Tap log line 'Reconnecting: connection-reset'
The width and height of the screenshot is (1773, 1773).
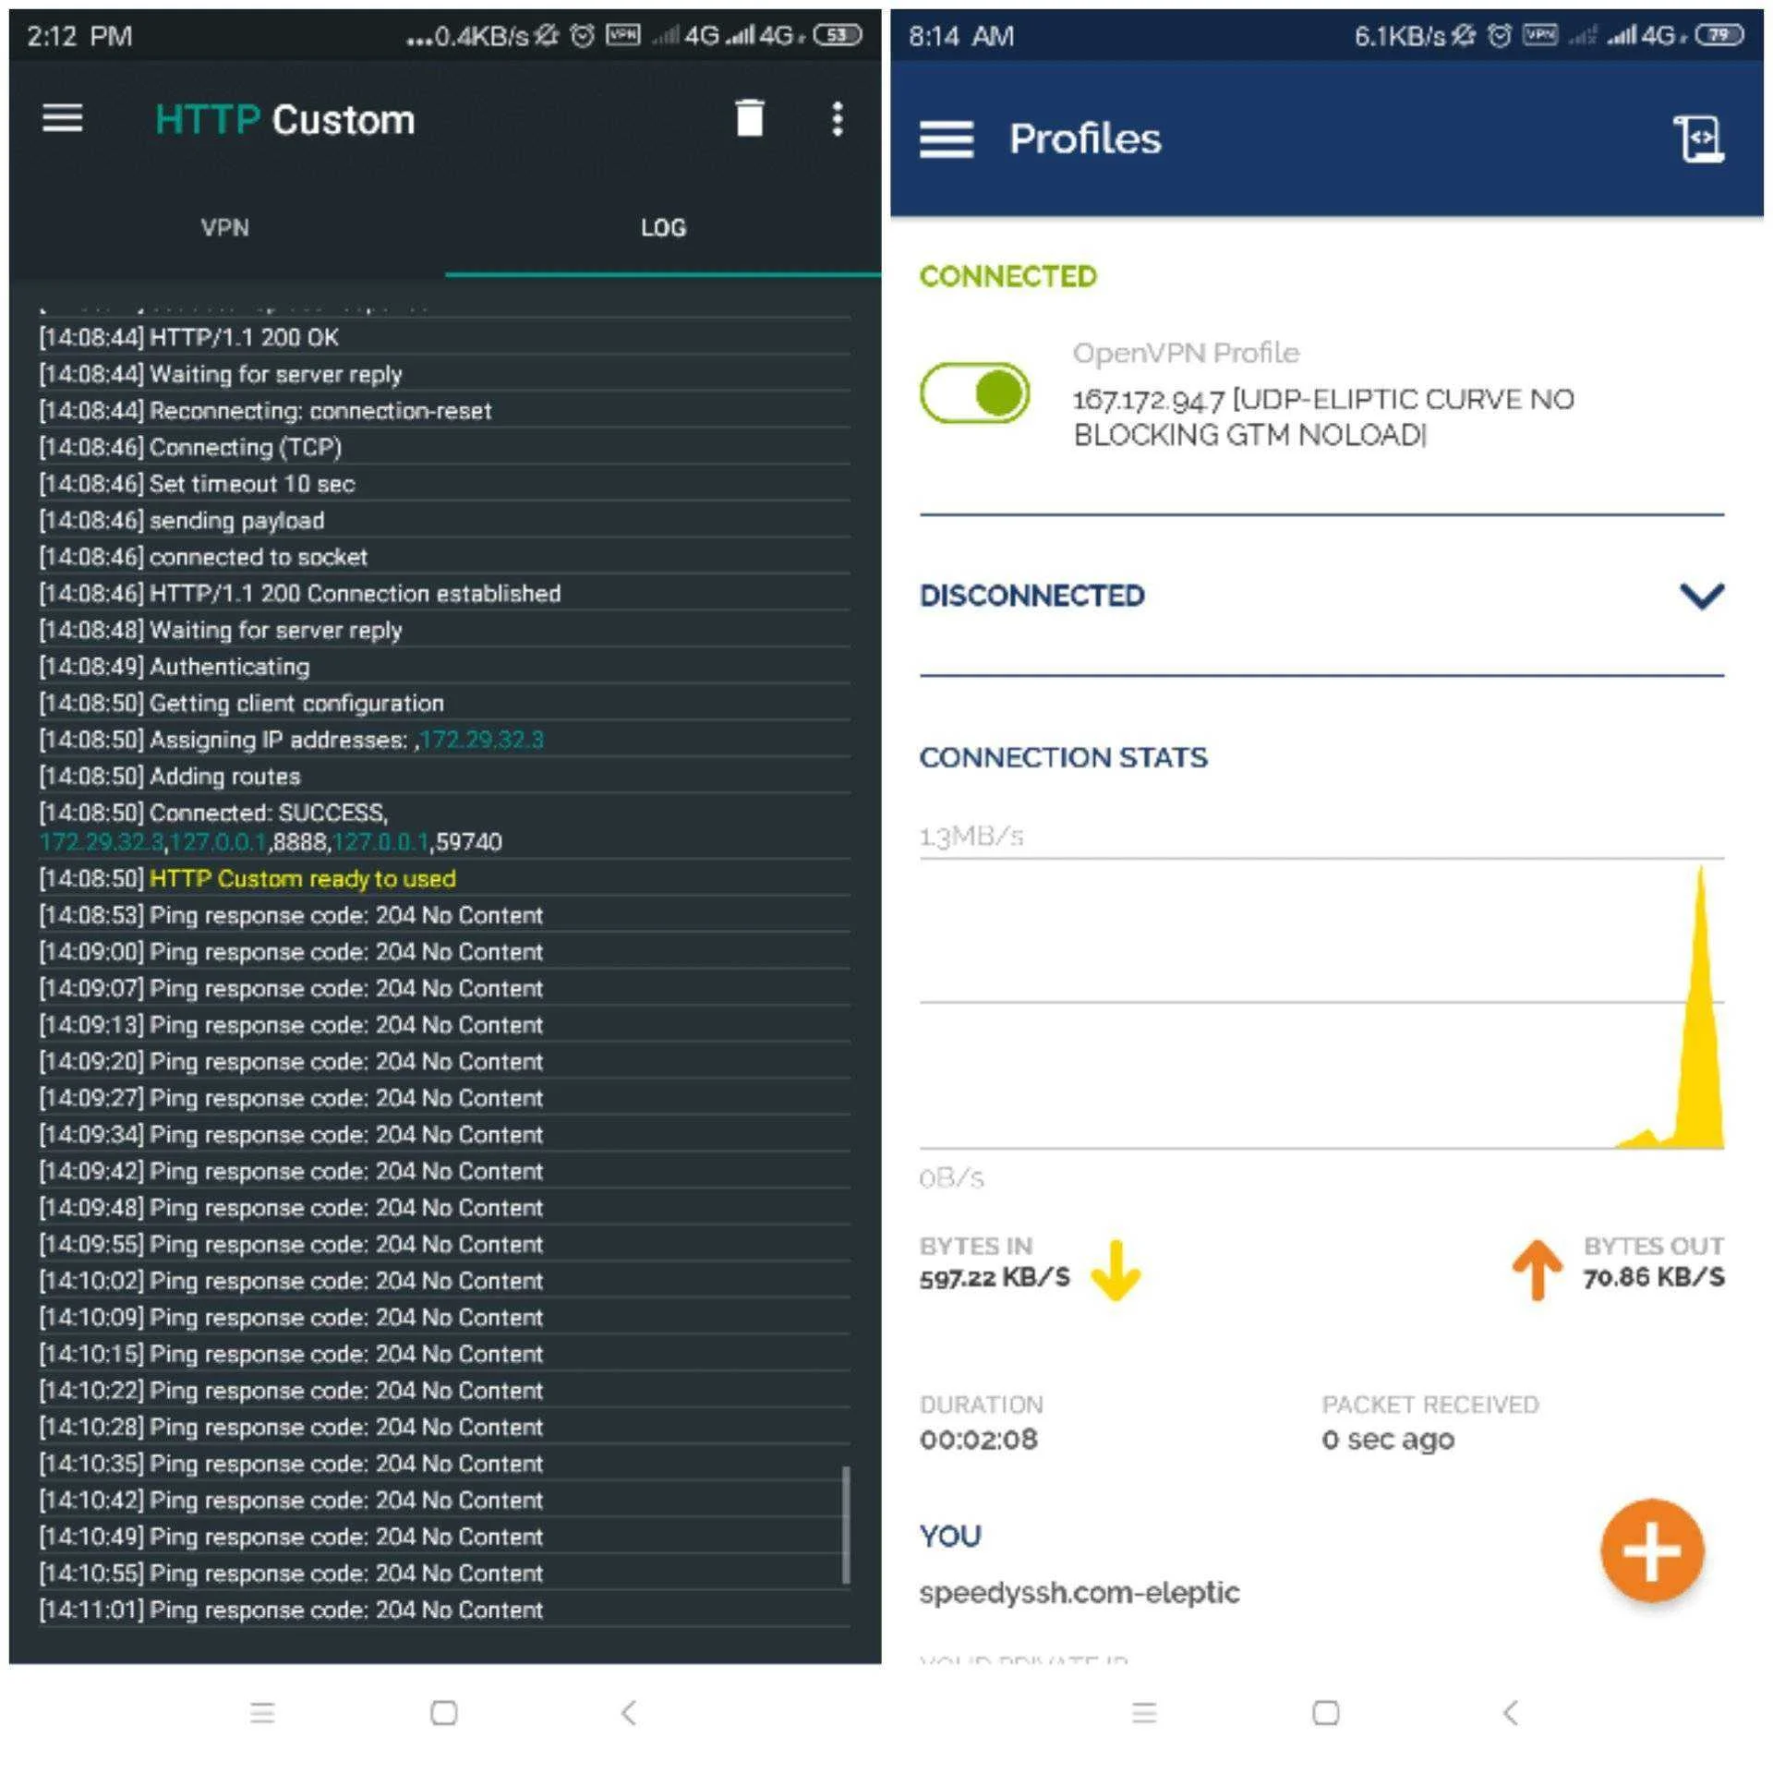(265, 411)
